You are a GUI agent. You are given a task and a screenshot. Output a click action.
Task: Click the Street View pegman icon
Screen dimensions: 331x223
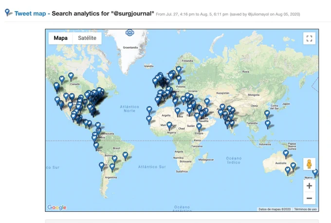click(309, 164)
